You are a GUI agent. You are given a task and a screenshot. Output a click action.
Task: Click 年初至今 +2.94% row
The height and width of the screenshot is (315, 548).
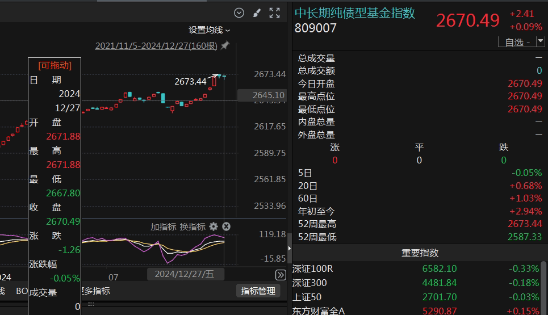pyautogui.click(x=420, y=211)
